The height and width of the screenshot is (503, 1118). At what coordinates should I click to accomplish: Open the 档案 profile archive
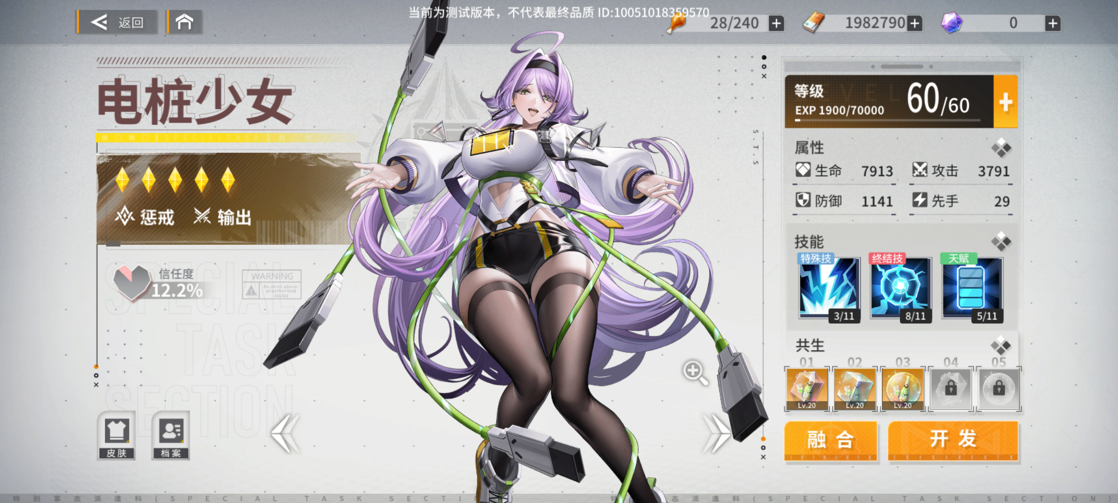(x=170, y=436)
